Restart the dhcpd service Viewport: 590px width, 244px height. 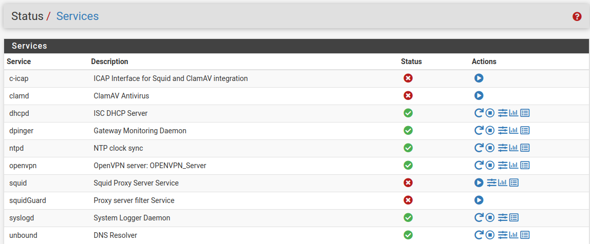coord(478,113)
